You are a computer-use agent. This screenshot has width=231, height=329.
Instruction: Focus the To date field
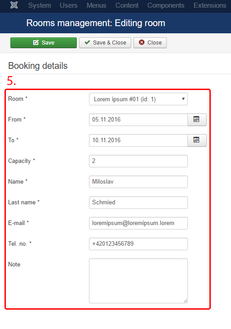(x=138, y=140)
